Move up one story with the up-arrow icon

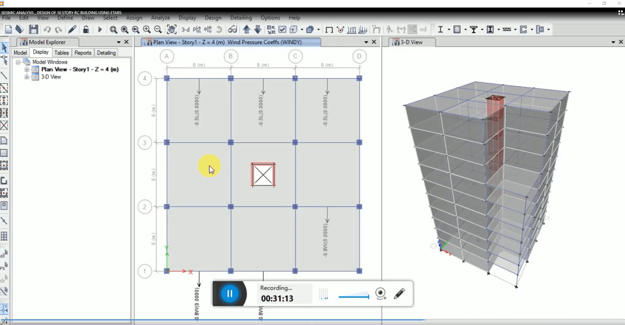click(246, 30)
